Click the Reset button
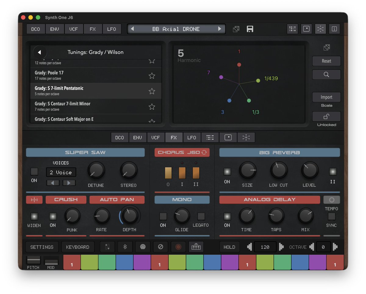This screenshot has height=294, width=366. (326, 61)
